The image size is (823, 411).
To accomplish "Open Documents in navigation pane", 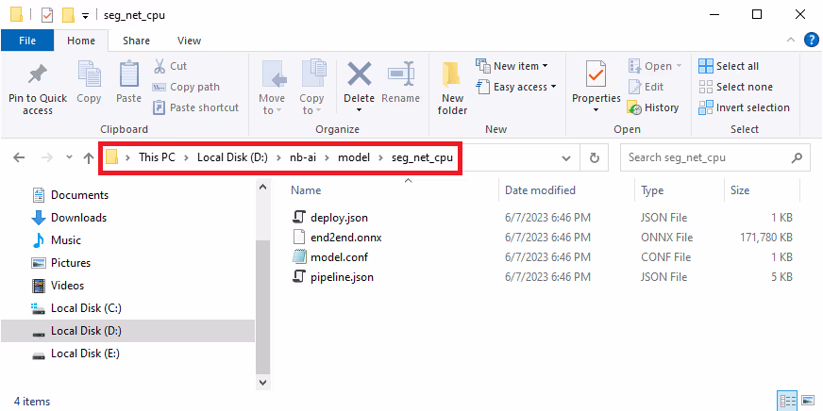I will [70, 195].
